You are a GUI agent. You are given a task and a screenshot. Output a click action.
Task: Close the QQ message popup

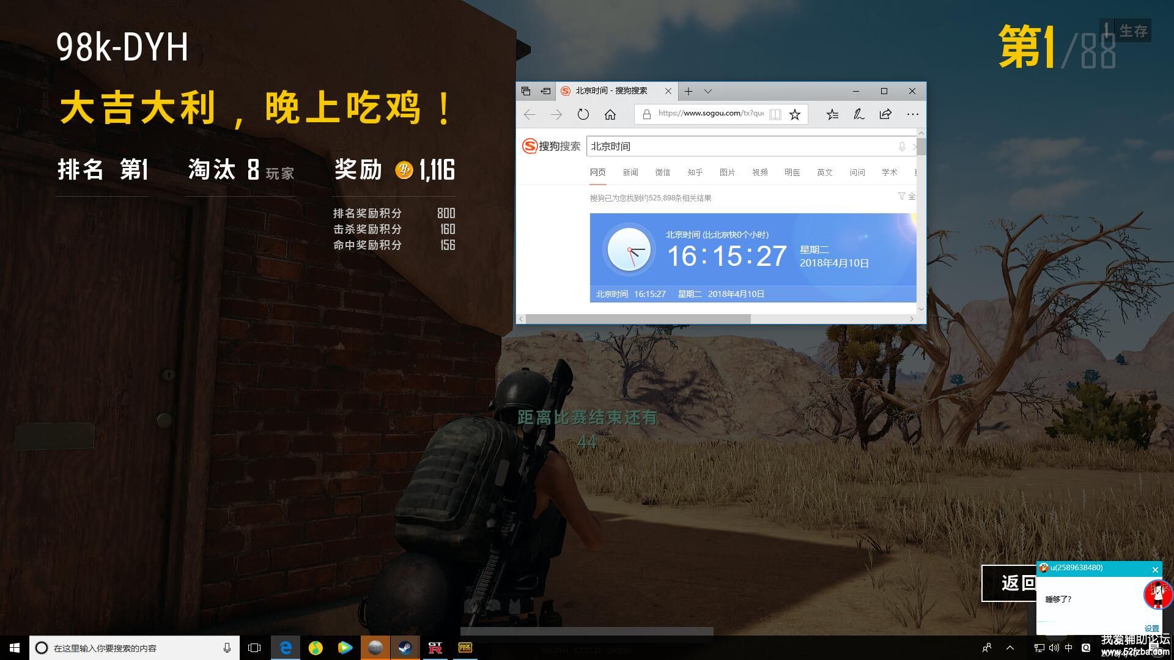point(1155,570)
